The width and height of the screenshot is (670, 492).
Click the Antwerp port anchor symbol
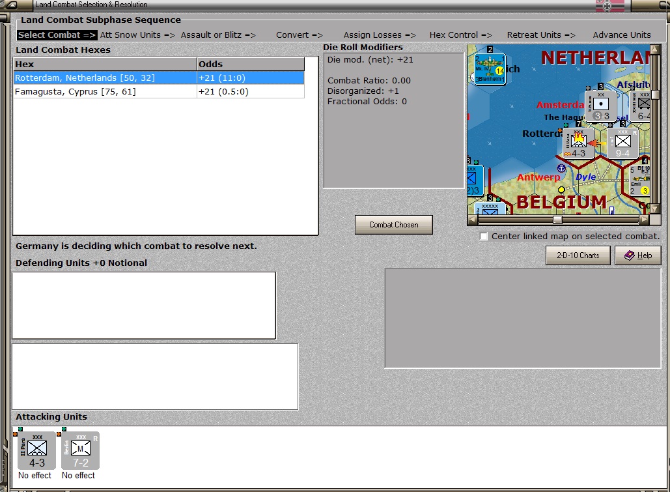click(x=561, y=169)
